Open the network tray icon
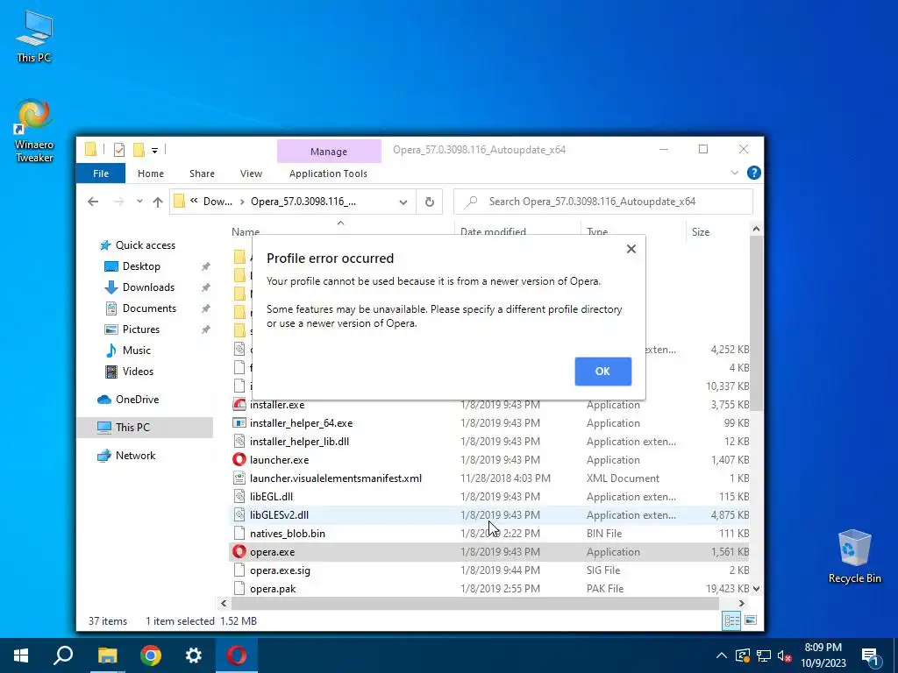Viewport: 898px width, 673px height. (x=764, y=655)
